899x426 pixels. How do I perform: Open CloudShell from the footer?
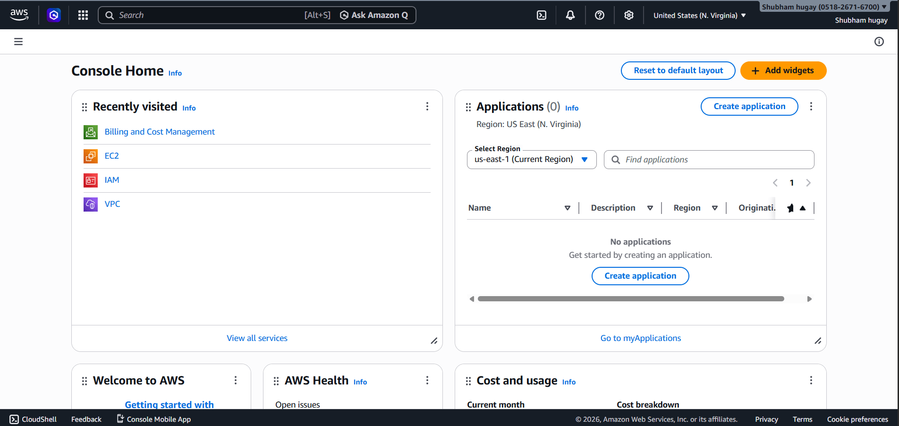(x=33, y=419)
